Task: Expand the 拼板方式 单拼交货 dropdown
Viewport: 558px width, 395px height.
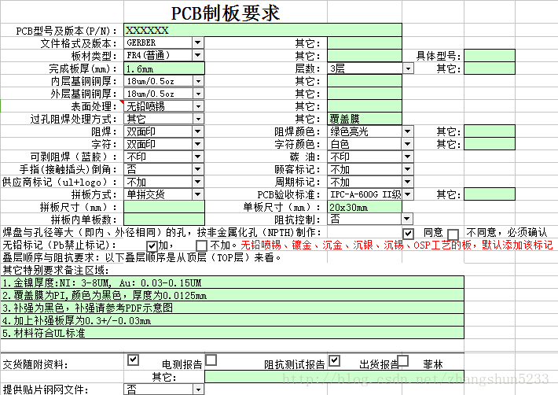Action: tap(198, 194)
